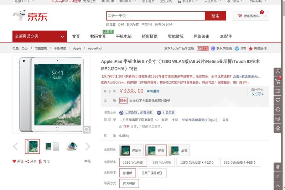Open the user account icon in right sidebar

278,72
